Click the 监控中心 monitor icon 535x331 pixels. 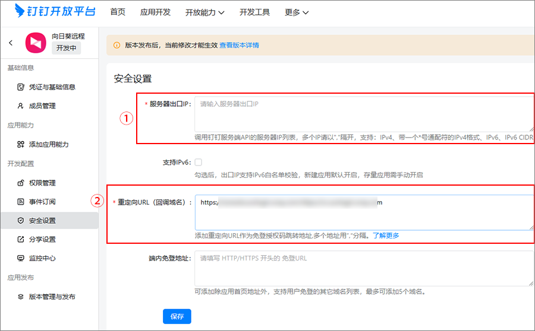tap(20, 258)
